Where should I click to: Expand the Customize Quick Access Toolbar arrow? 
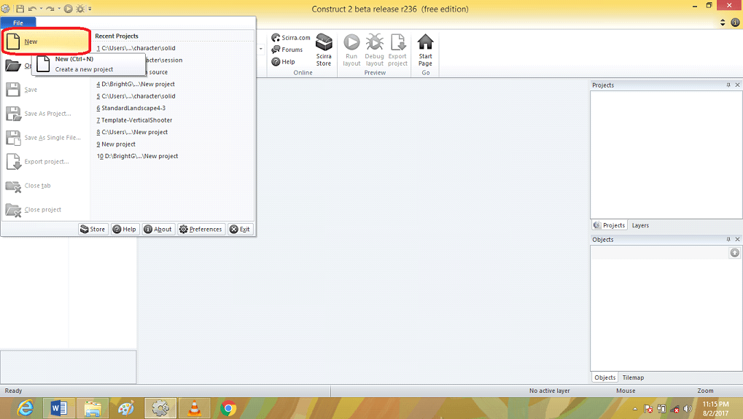tap(90, 9)
